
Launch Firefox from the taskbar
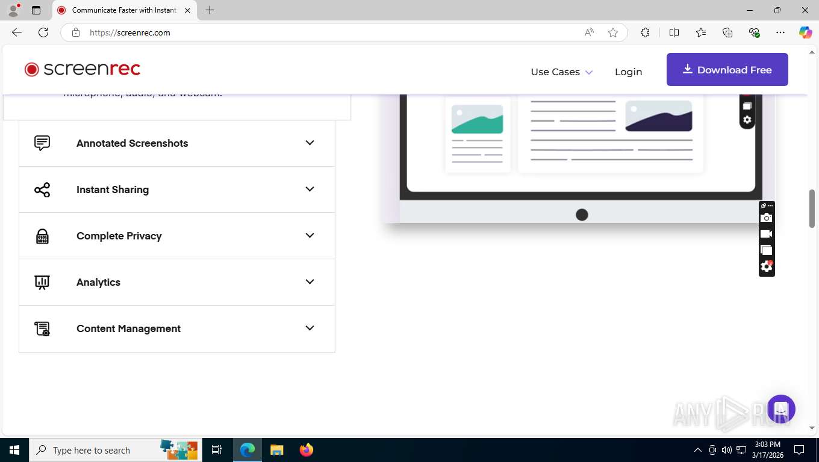click(x=307, y=450)
